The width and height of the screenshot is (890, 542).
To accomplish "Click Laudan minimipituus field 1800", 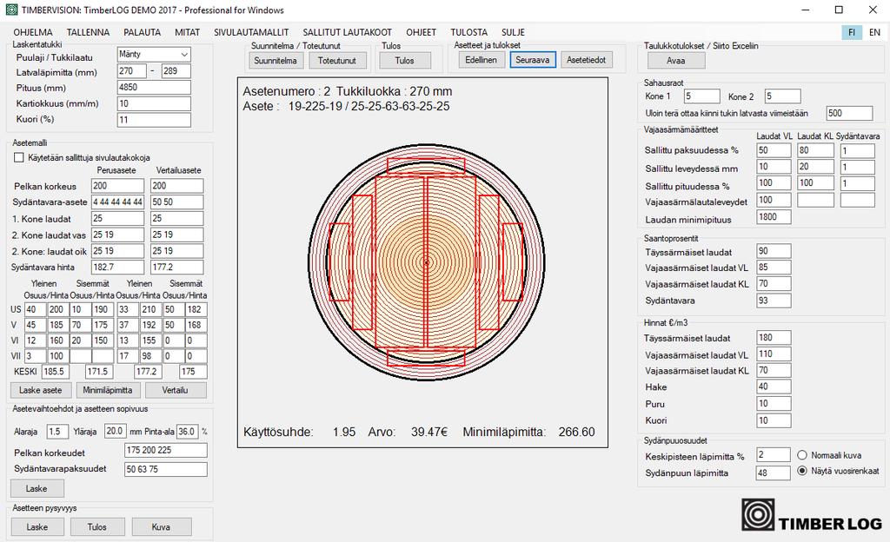I will (x=774, y=217).
